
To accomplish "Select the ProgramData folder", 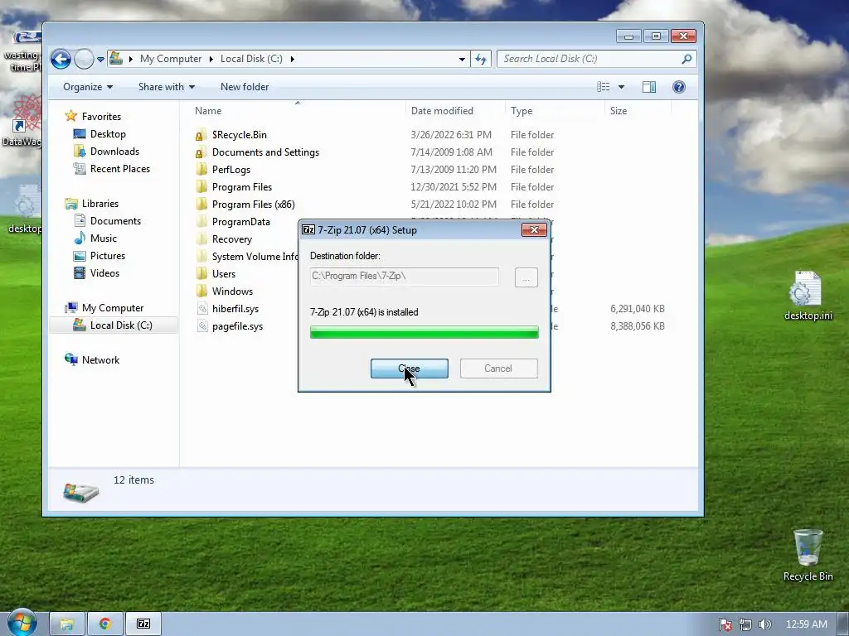I will point(241,222).
